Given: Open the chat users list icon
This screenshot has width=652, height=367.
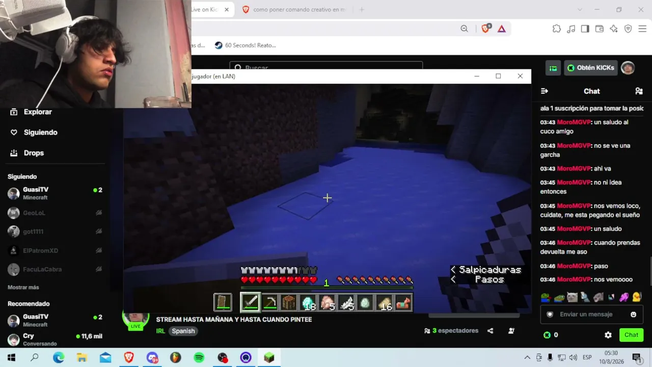Looking at the screenshot, I should click(x=639, y=91).
